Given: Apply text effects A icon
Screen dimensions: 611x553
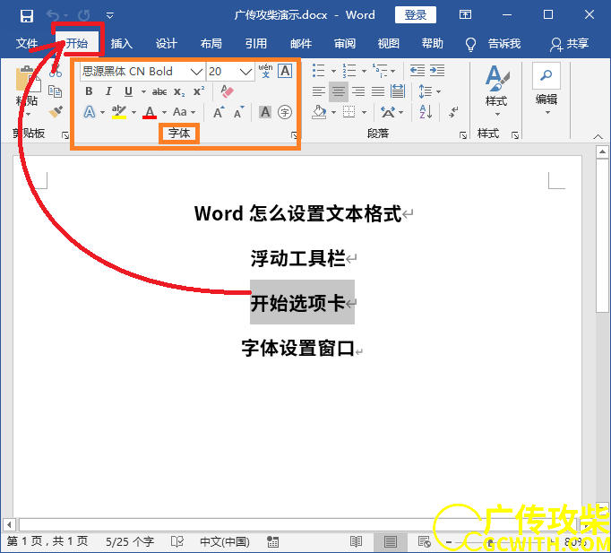Looking at the screenshot, I should [x=90, y=112].
